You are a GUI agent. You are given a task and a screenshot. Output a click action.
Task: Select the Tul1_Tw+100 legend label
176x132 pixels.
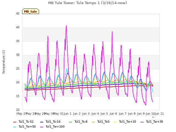[55, 127]
